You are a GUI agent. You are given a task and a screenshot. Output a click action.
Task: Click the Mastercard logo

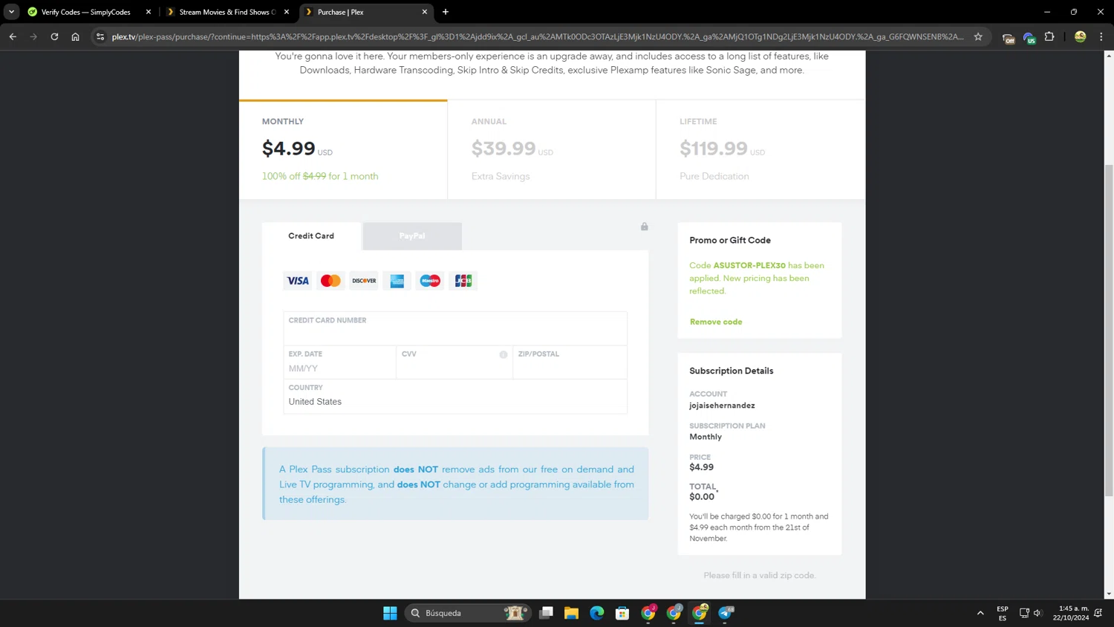point(330,281)
